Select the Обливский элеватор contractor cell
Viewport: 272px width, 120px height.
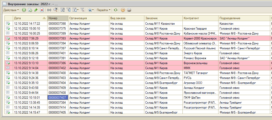[200, 43]
